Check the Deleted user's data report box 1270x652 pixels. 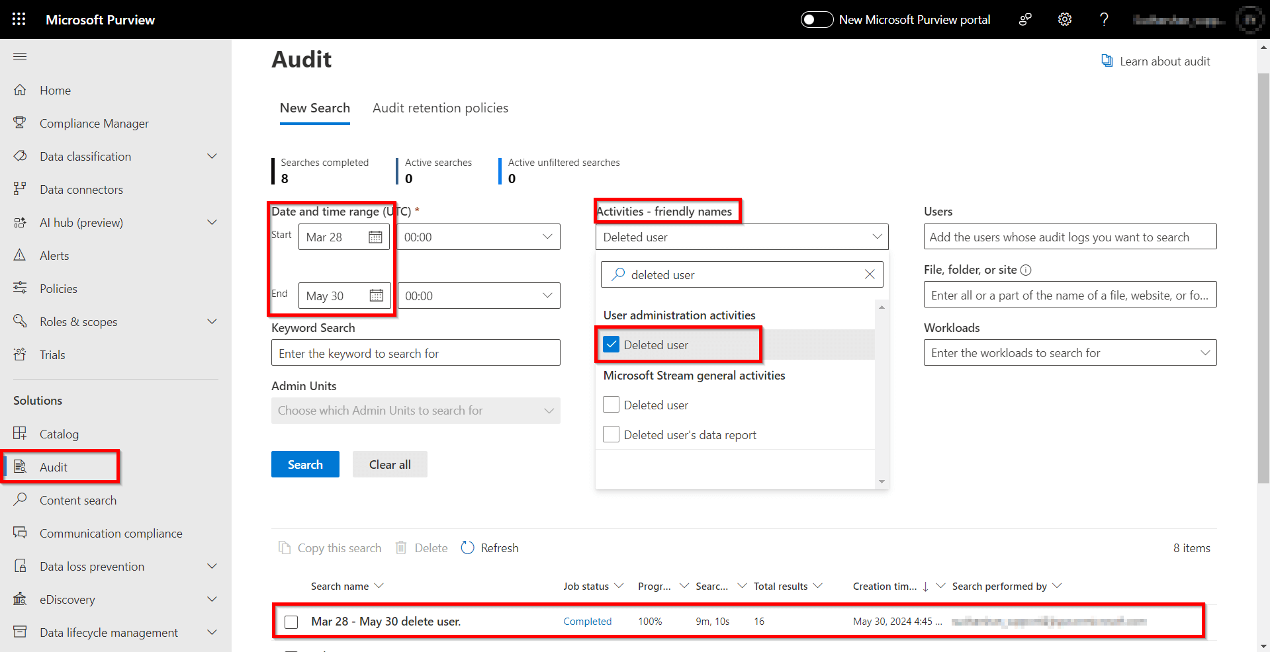612,434
